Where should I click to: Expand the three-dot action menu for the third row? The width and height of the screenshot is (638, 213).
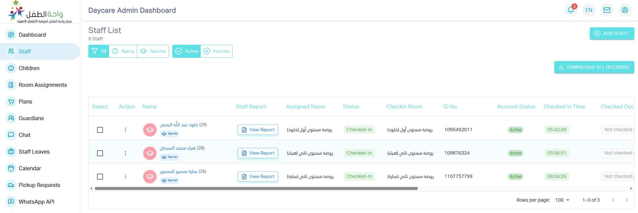coord(125,177)
